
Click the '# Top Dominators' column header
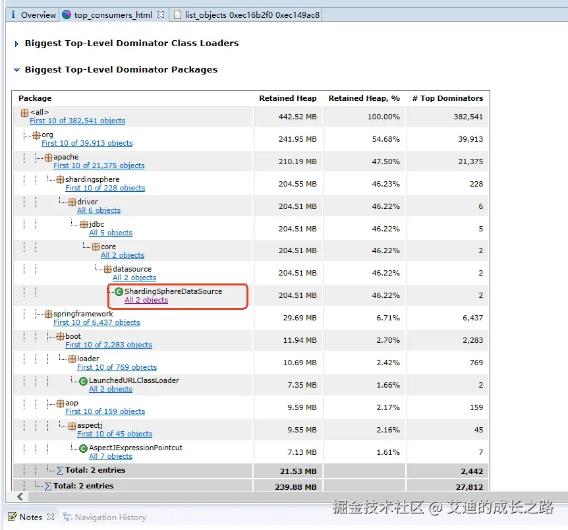click(447, 99)
